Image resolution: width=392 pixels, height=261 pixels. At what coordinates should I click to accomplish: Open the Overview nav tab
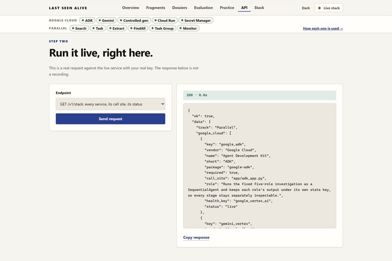coord(130,8)
